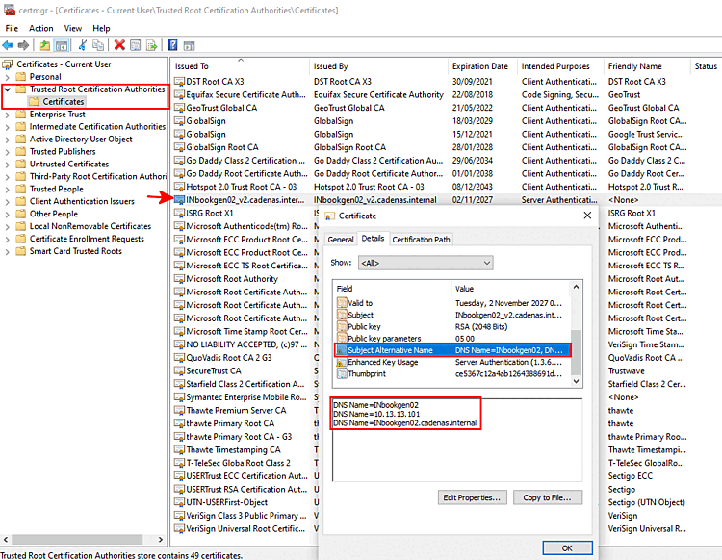Screen dimensions: 722x560
Task: Click the Edit Properties button
Action: (472, 497)
